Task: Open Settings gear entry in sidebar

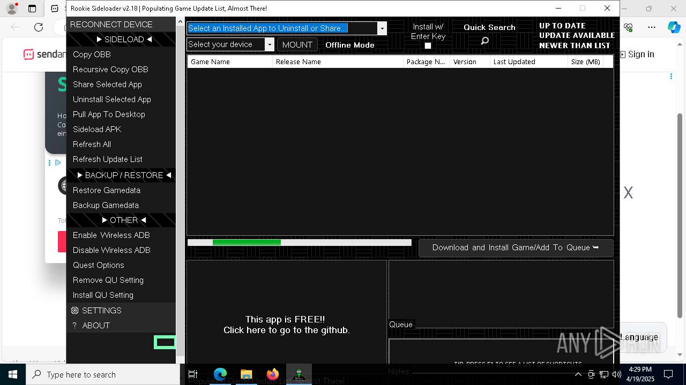Action: coord(121,310)
